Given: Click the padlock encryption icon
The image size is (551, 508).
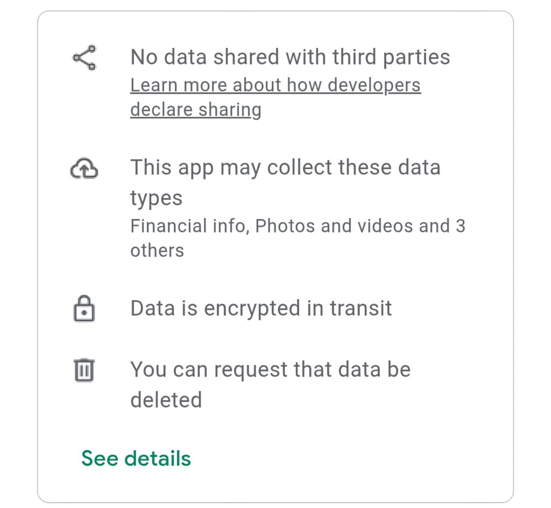Looking at the screenshot, I should pyautogui.click(x=84, y=309).
